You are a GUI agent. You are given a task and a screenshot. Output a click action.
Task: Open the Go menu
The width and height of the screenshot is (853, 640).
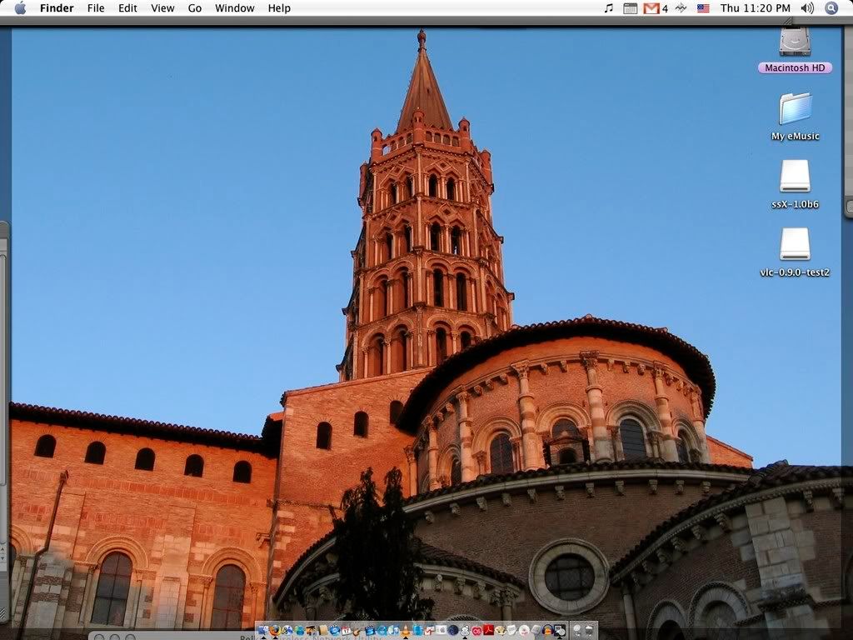point(195,8)
